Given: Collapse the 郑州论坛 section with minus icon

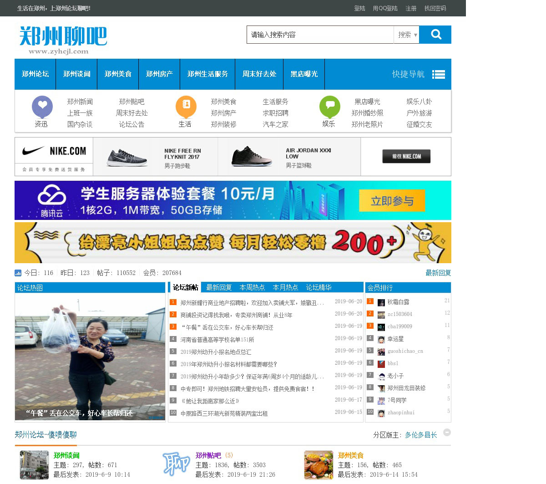Looking at the screenshot, I should [x=447, y=433].
